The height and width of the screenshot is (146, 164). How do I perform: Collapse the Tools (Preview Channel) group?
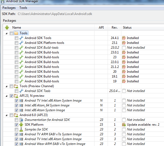(x=6, y=86)
